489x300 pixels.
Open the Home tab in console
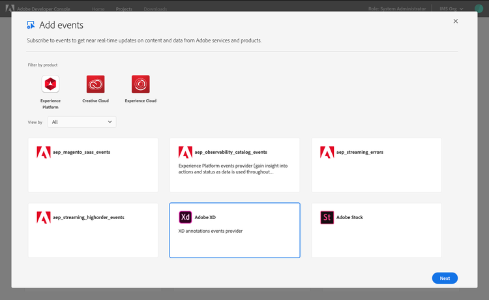(98, 9)
